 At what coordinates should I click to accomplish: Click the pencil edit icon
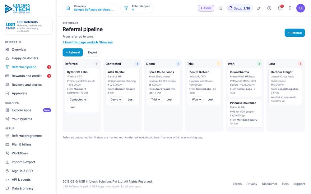point(259,8)
